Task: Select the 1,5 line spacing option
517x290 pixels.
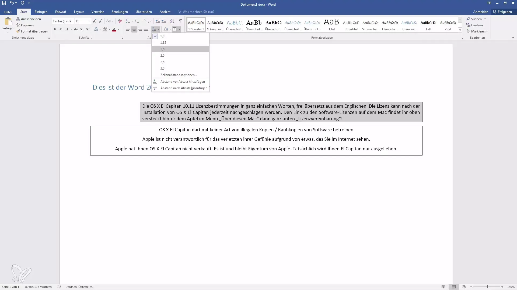Action: click(x=162, y=49)
